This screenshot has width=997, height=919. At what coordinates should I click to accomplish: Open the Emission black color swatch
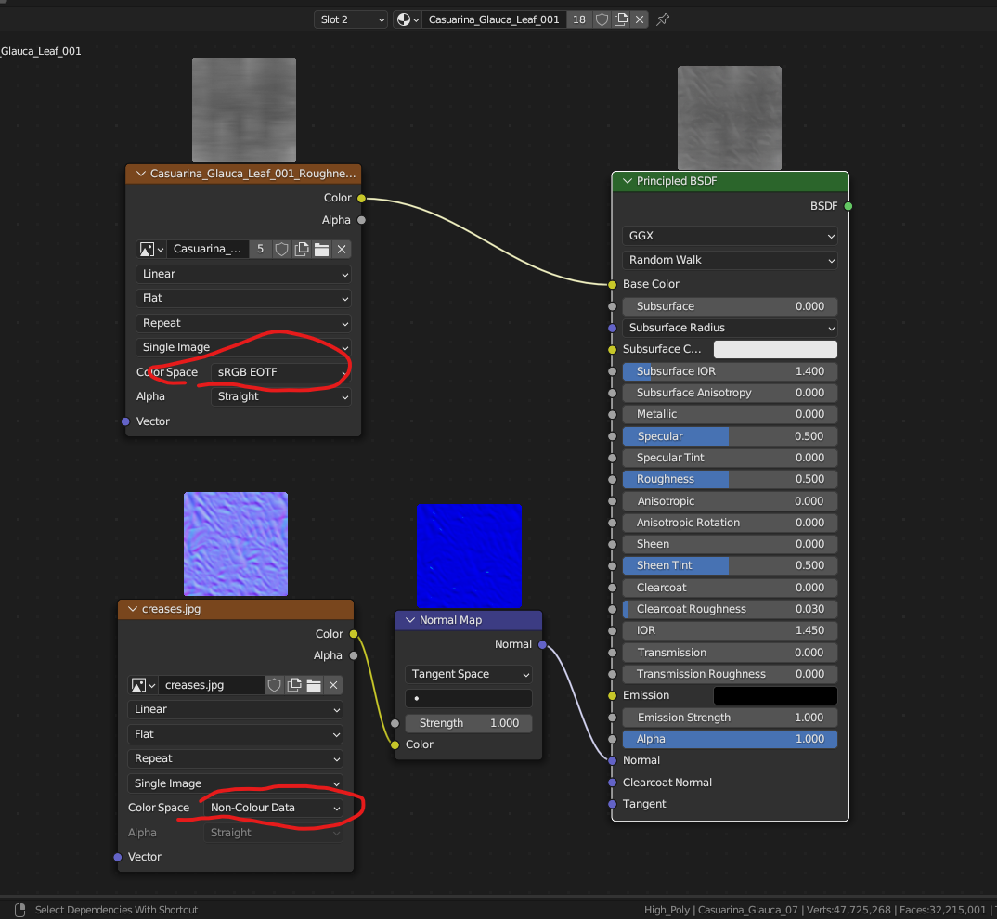pyautogui.click(x=775, y=696)
